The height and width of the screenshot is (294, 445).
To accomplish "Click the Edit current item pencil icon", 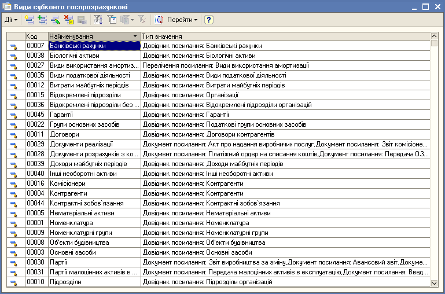I will tap(56, 20).
